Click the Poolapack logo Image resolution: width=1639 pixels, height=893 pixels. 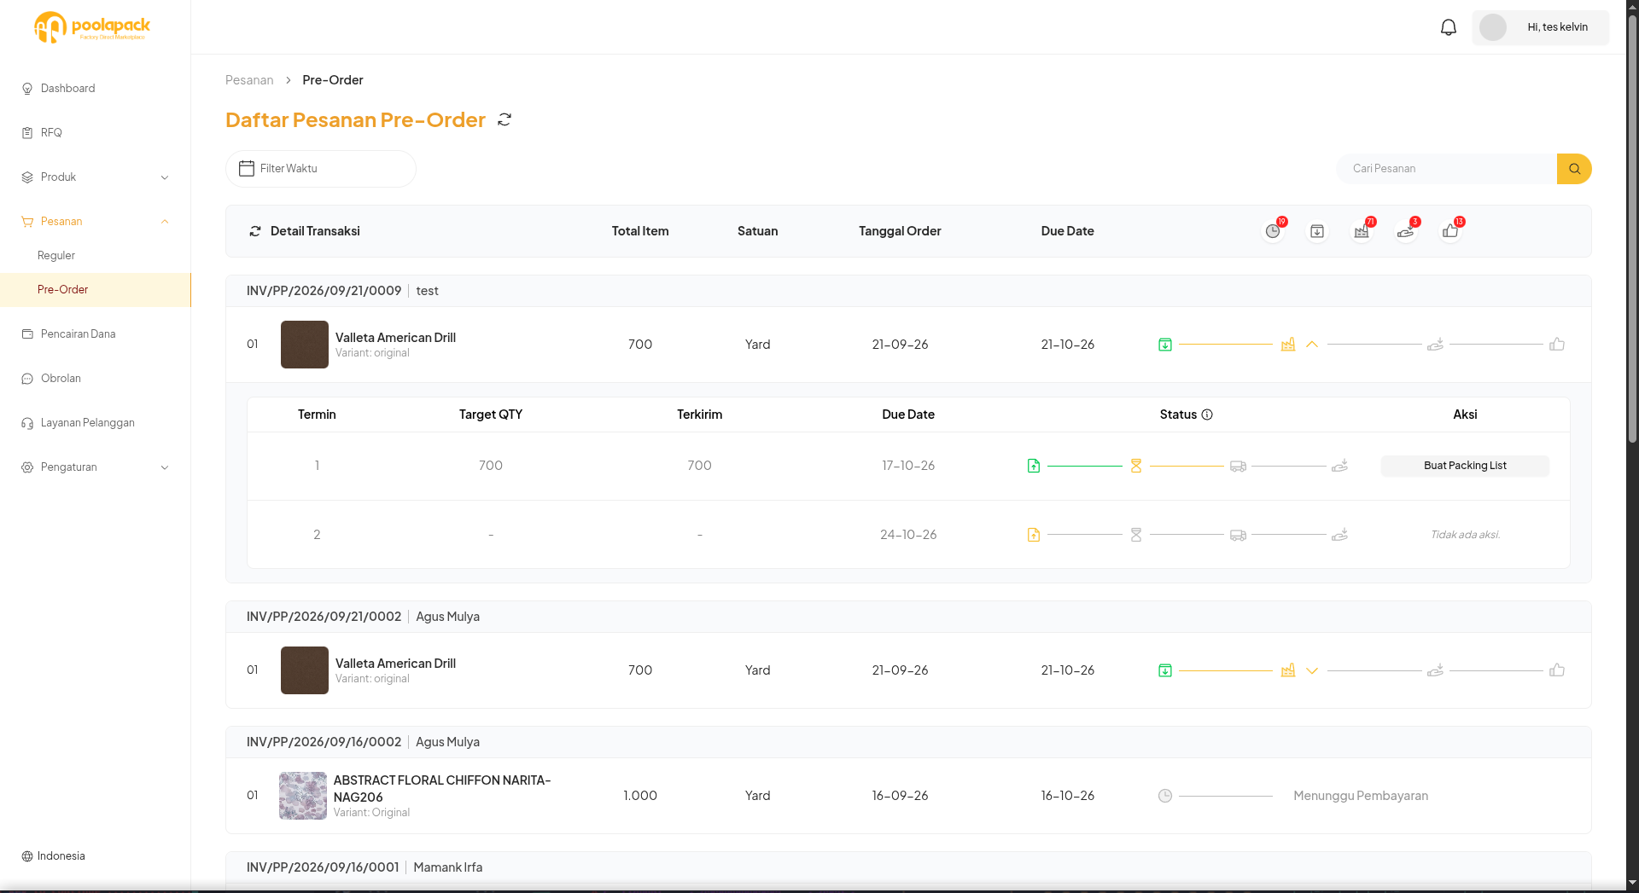pyautogui.click(x=92, y=27)
